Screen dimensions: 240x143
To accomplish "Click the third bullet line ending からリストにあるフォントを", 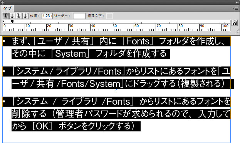I will click(116, 102).
